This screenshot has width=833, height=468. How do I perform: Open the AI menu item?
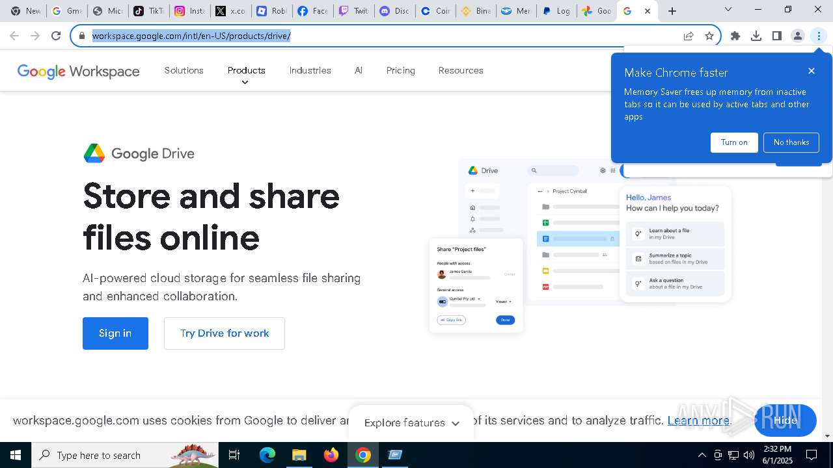[x=359, y=70]
